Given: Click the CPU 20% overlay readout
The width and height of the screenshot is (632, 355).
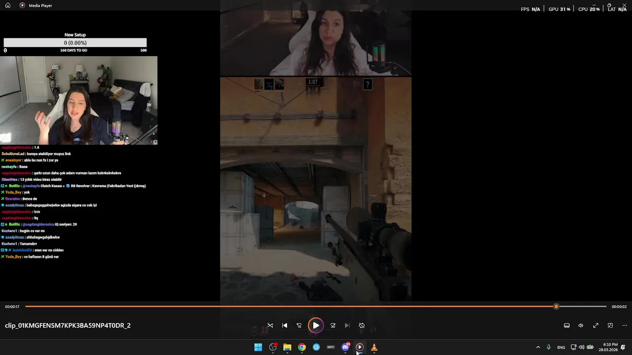Looking at the screenshot, I should coord(589,9).
